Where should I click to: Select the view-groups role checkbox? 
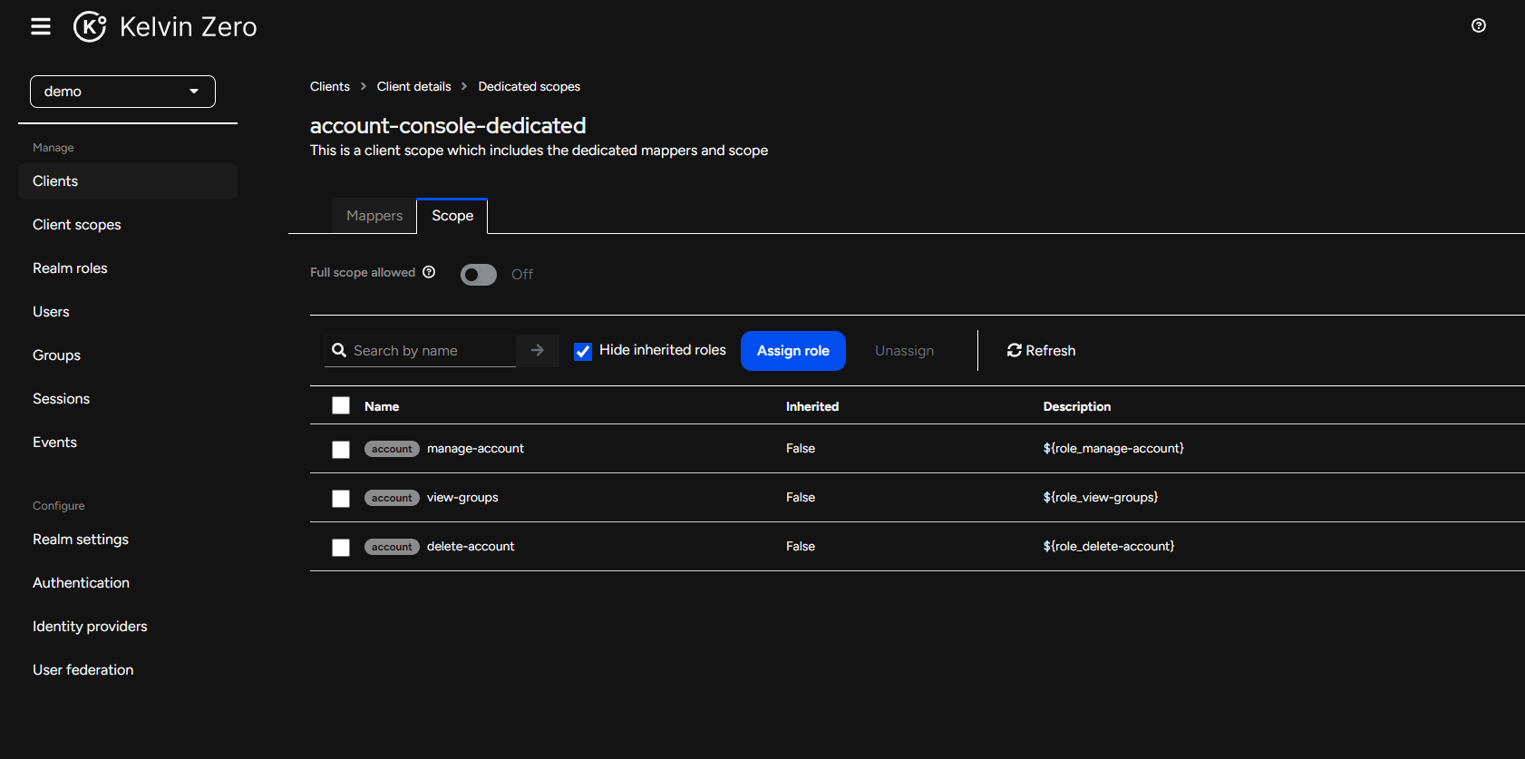(x=341, y=499)
